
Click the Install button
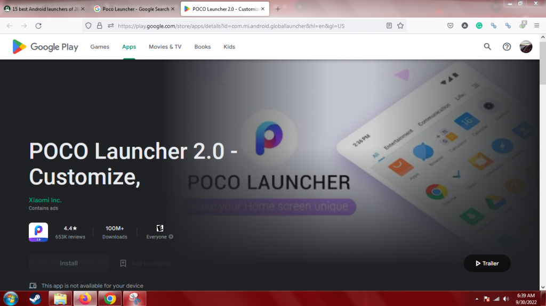coord(69,263)
